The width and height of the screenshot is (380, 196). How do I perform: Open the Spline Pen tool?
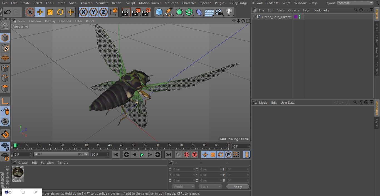tap(169, 12)
